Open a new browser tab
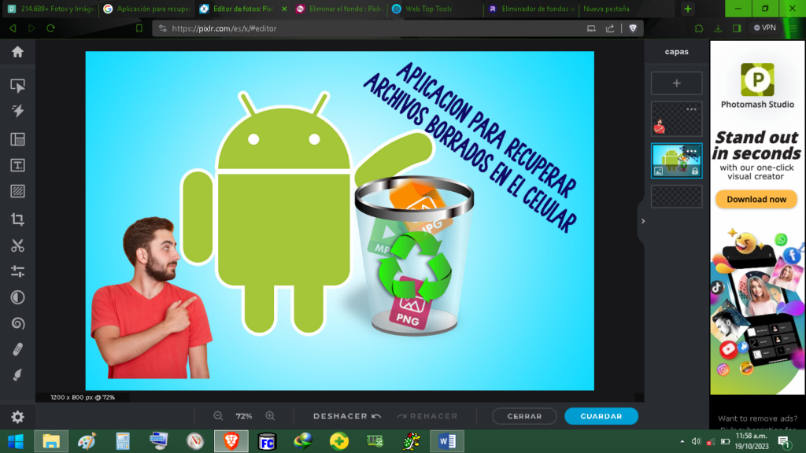The image size is (806, 453). (688, 9)
